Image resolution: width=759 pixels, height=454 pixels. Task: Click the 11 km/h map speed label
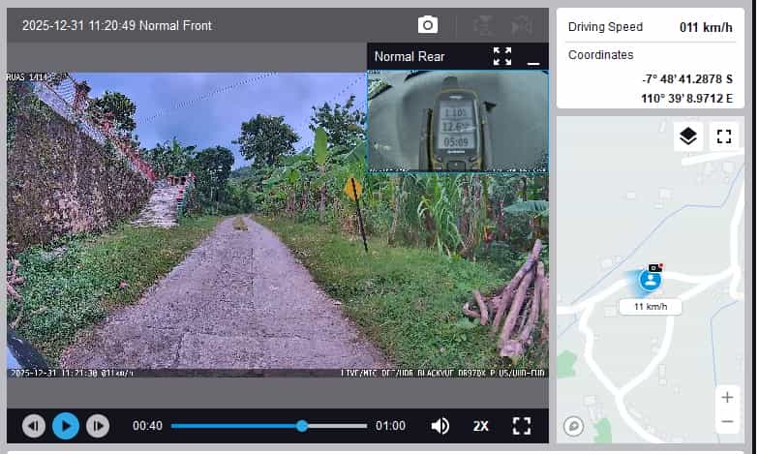click(650, 307)
